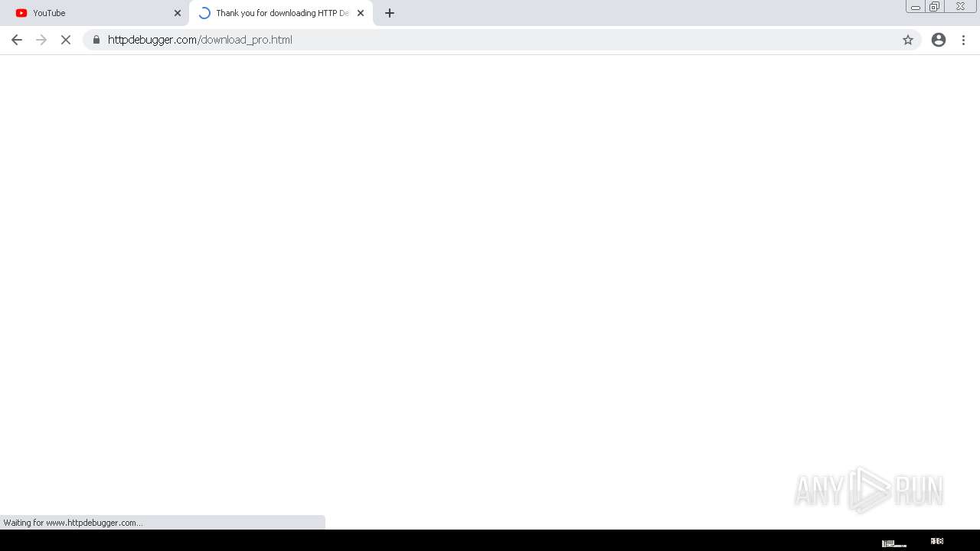Close the Thank you for downloading tab

pyautogui.click(x=361, y=13)
